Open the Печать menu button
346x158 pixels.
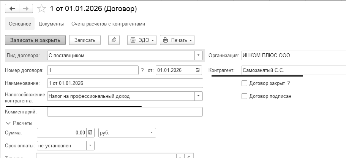[x=177, y=40]
